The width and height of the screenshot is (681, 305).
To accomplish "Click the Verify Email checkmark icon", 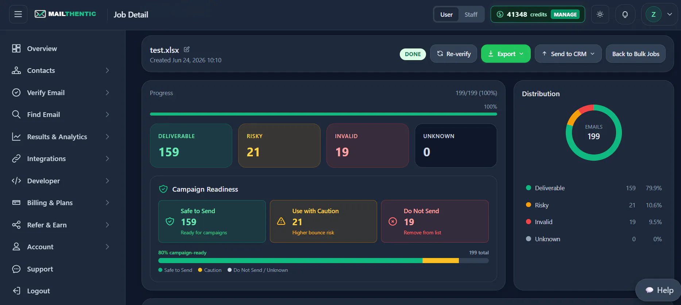I will [x=16, y=93].
